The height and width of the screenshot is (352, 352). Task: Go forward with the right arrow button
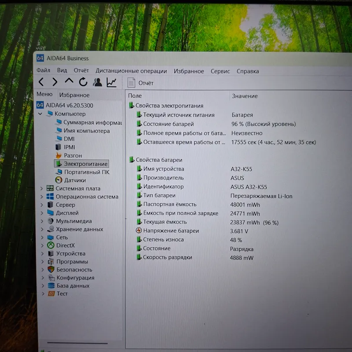coord(55,82)
